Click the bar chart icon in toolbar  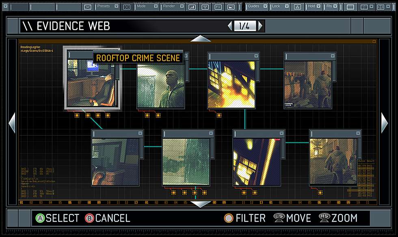coord(192,7)
